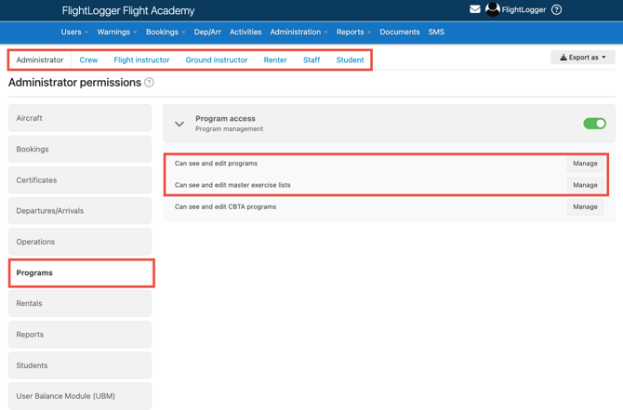This screenshot has width=623, height=410.
Task: Click Manage for master exercise lists
Action: pos(585,185)
